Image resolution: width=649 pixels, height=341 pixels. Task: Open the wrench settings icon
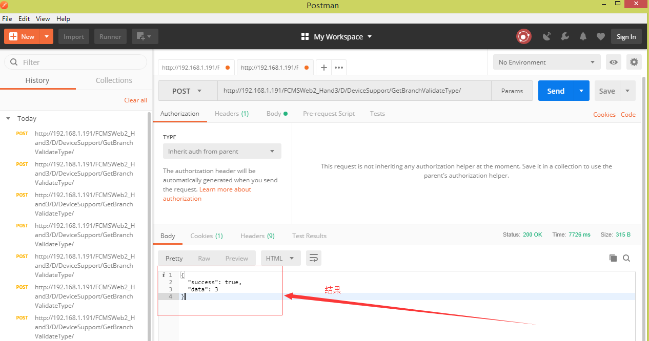[x=565, y=36]
